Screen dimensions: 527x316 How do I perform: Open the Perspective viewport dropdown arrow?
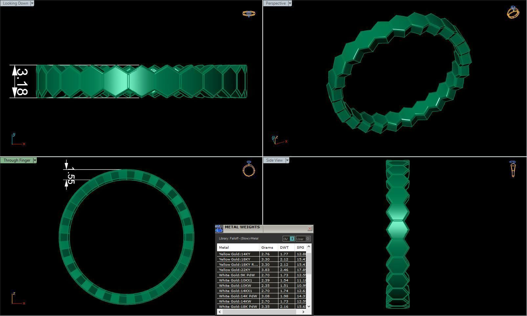click(290, 3)
